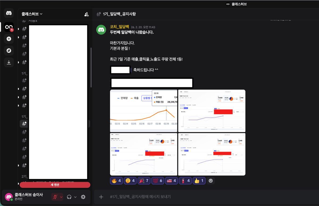Open the server Discovery compass icon

point(9,50)
